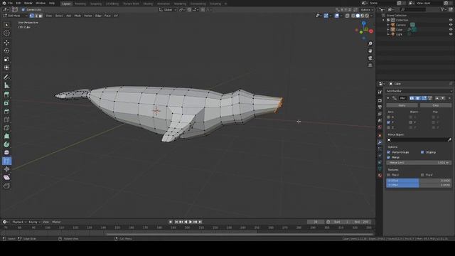Choose the Smooth tool
Image resolution: width=455 pixels, height=256 pixels.
tap(6, 153)
